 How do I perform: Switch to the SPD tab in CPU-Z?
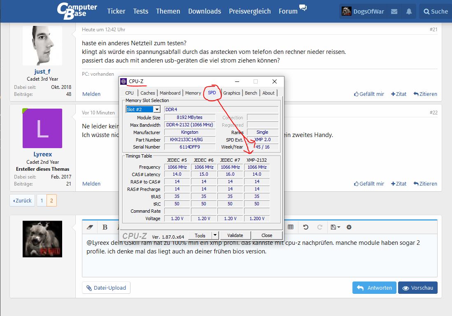[x=212, y=93]
